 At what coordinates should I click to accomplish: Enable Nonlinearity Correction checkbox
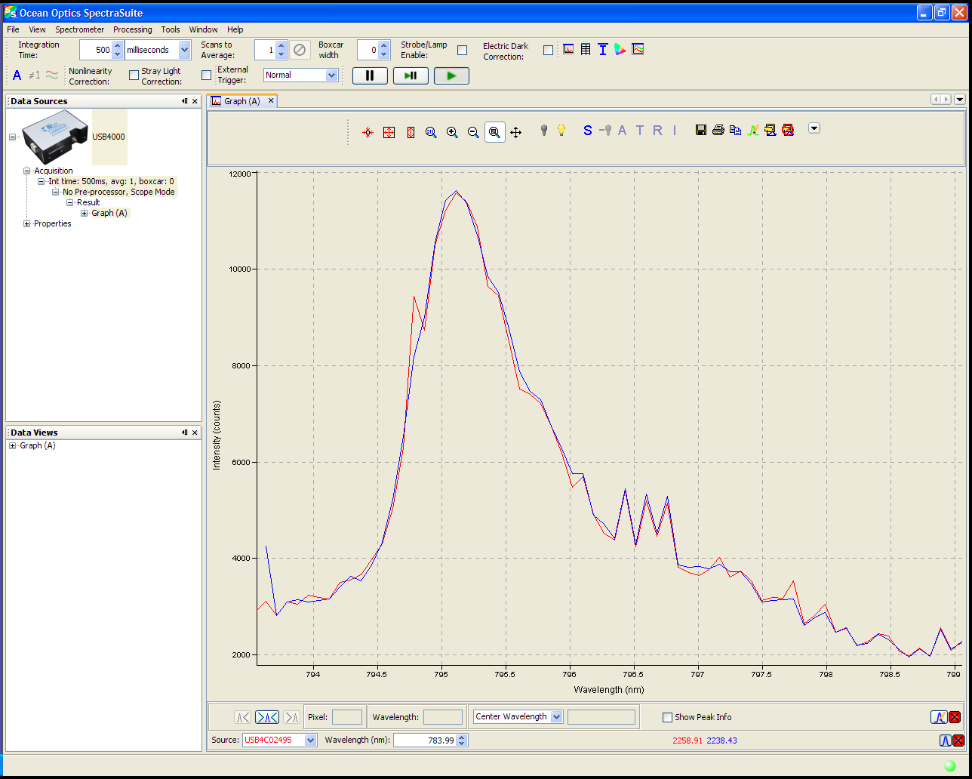point(134,75)
